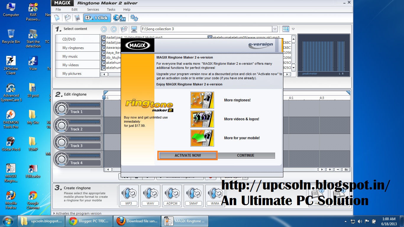This screenshot has width=404, height=227.
Task: Zoom in timeline with plus button
Action: coord(330,170)
